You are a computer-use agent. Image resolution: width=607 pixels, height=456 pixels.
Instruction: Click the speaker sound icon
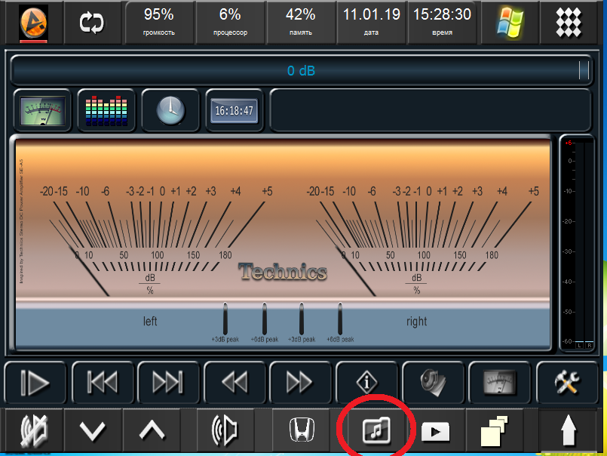tap(225, 430)
